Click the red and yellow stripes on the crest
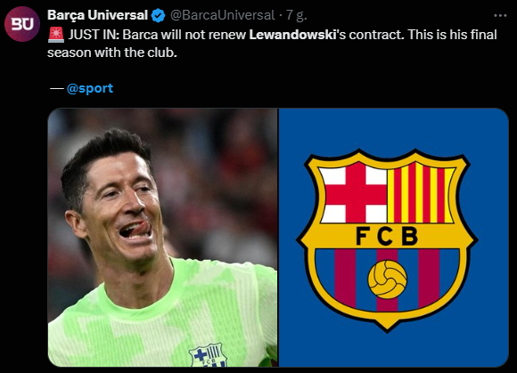 [421, 193]
